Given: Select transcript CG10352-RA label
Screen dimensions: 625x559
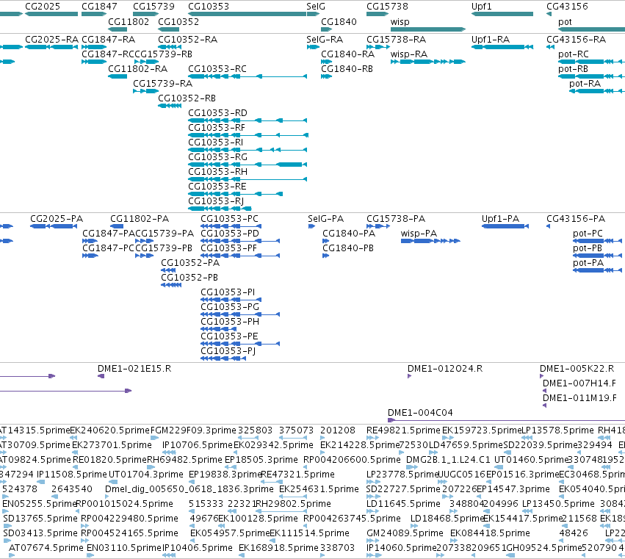Looking at the screenshot, I should tap(188, 40).
